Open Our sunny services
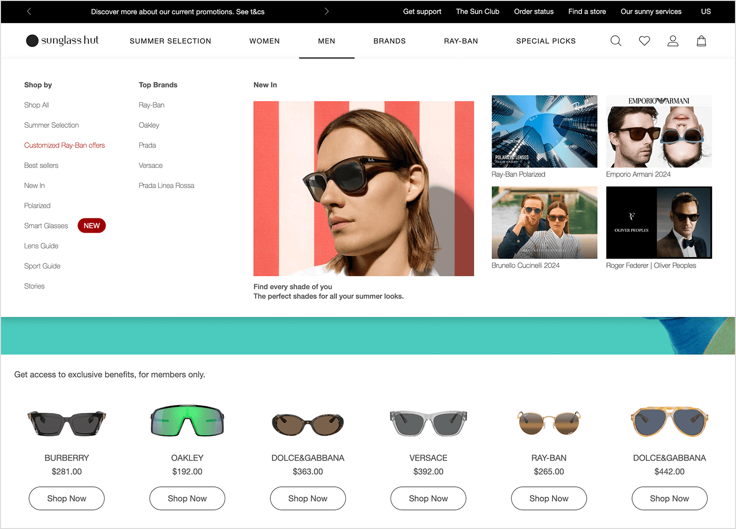736x529 pixels. tap(651, 11)
